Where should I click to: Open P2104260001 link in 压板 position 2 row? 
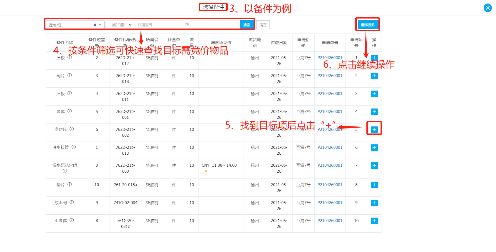click(330, 58)
